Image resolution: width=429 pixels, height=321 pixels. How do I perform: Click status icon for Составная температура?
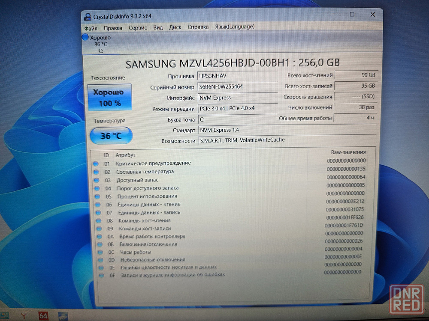click(x=96, y=172)
